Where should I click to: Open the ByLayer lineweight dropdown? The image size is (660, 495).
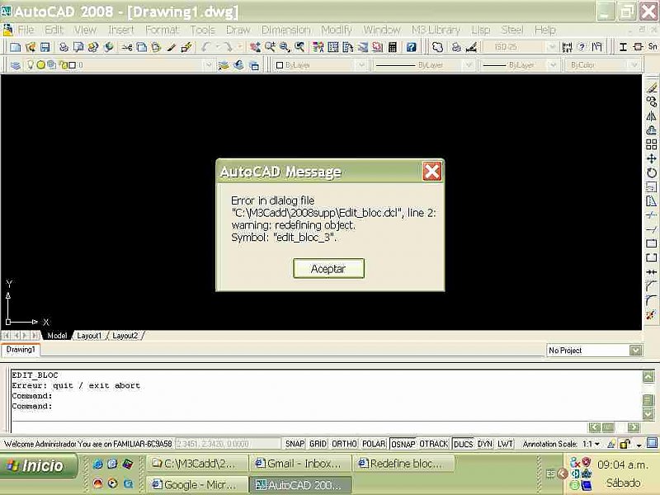(x=553, y=65)
